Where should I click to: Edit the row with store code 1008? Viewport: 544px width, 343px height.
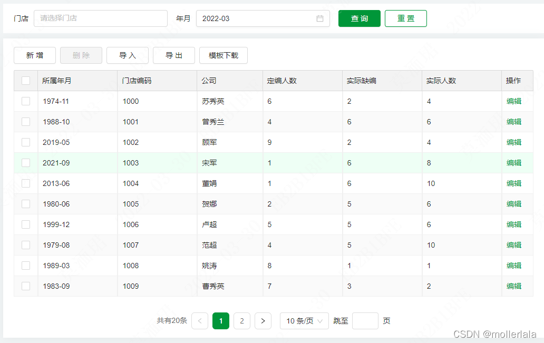click(x=514, y=266)
